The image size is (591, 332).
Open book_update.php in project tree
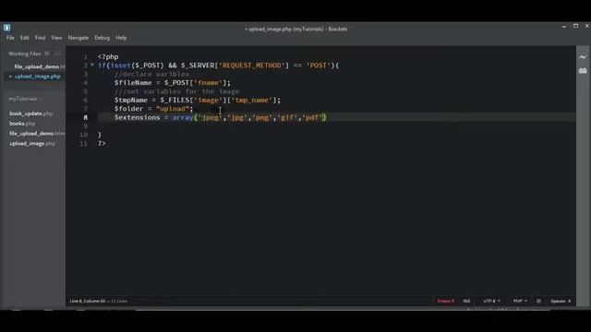click(x=30, y=113)
